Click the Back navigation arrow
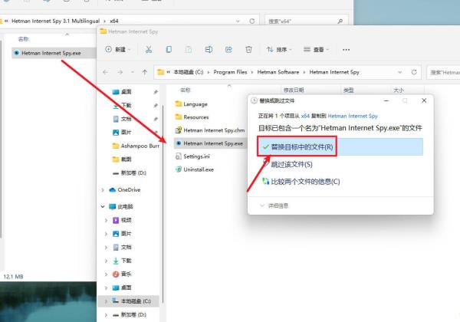The image size is (460, 322). 107,72
